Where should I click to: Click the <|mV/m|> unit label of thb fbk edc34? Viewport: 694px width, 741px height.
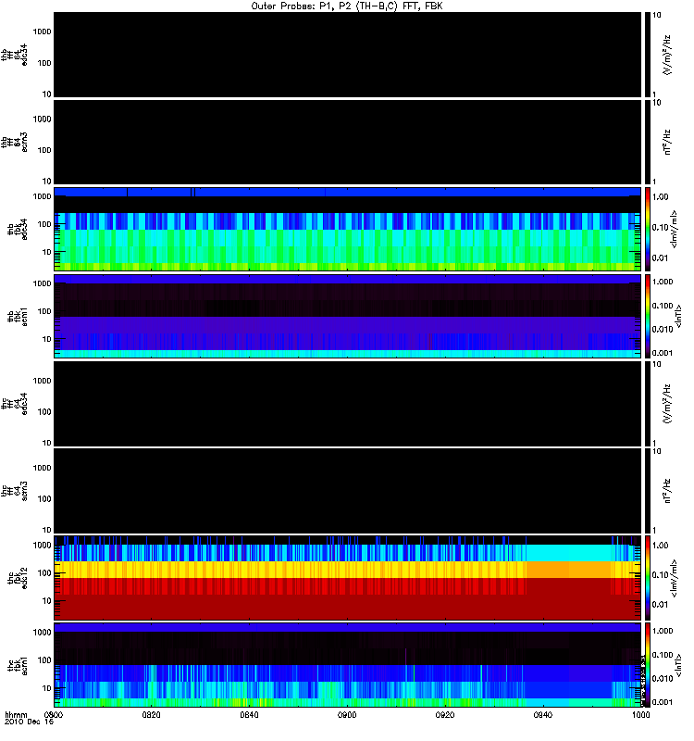(674, 229)
